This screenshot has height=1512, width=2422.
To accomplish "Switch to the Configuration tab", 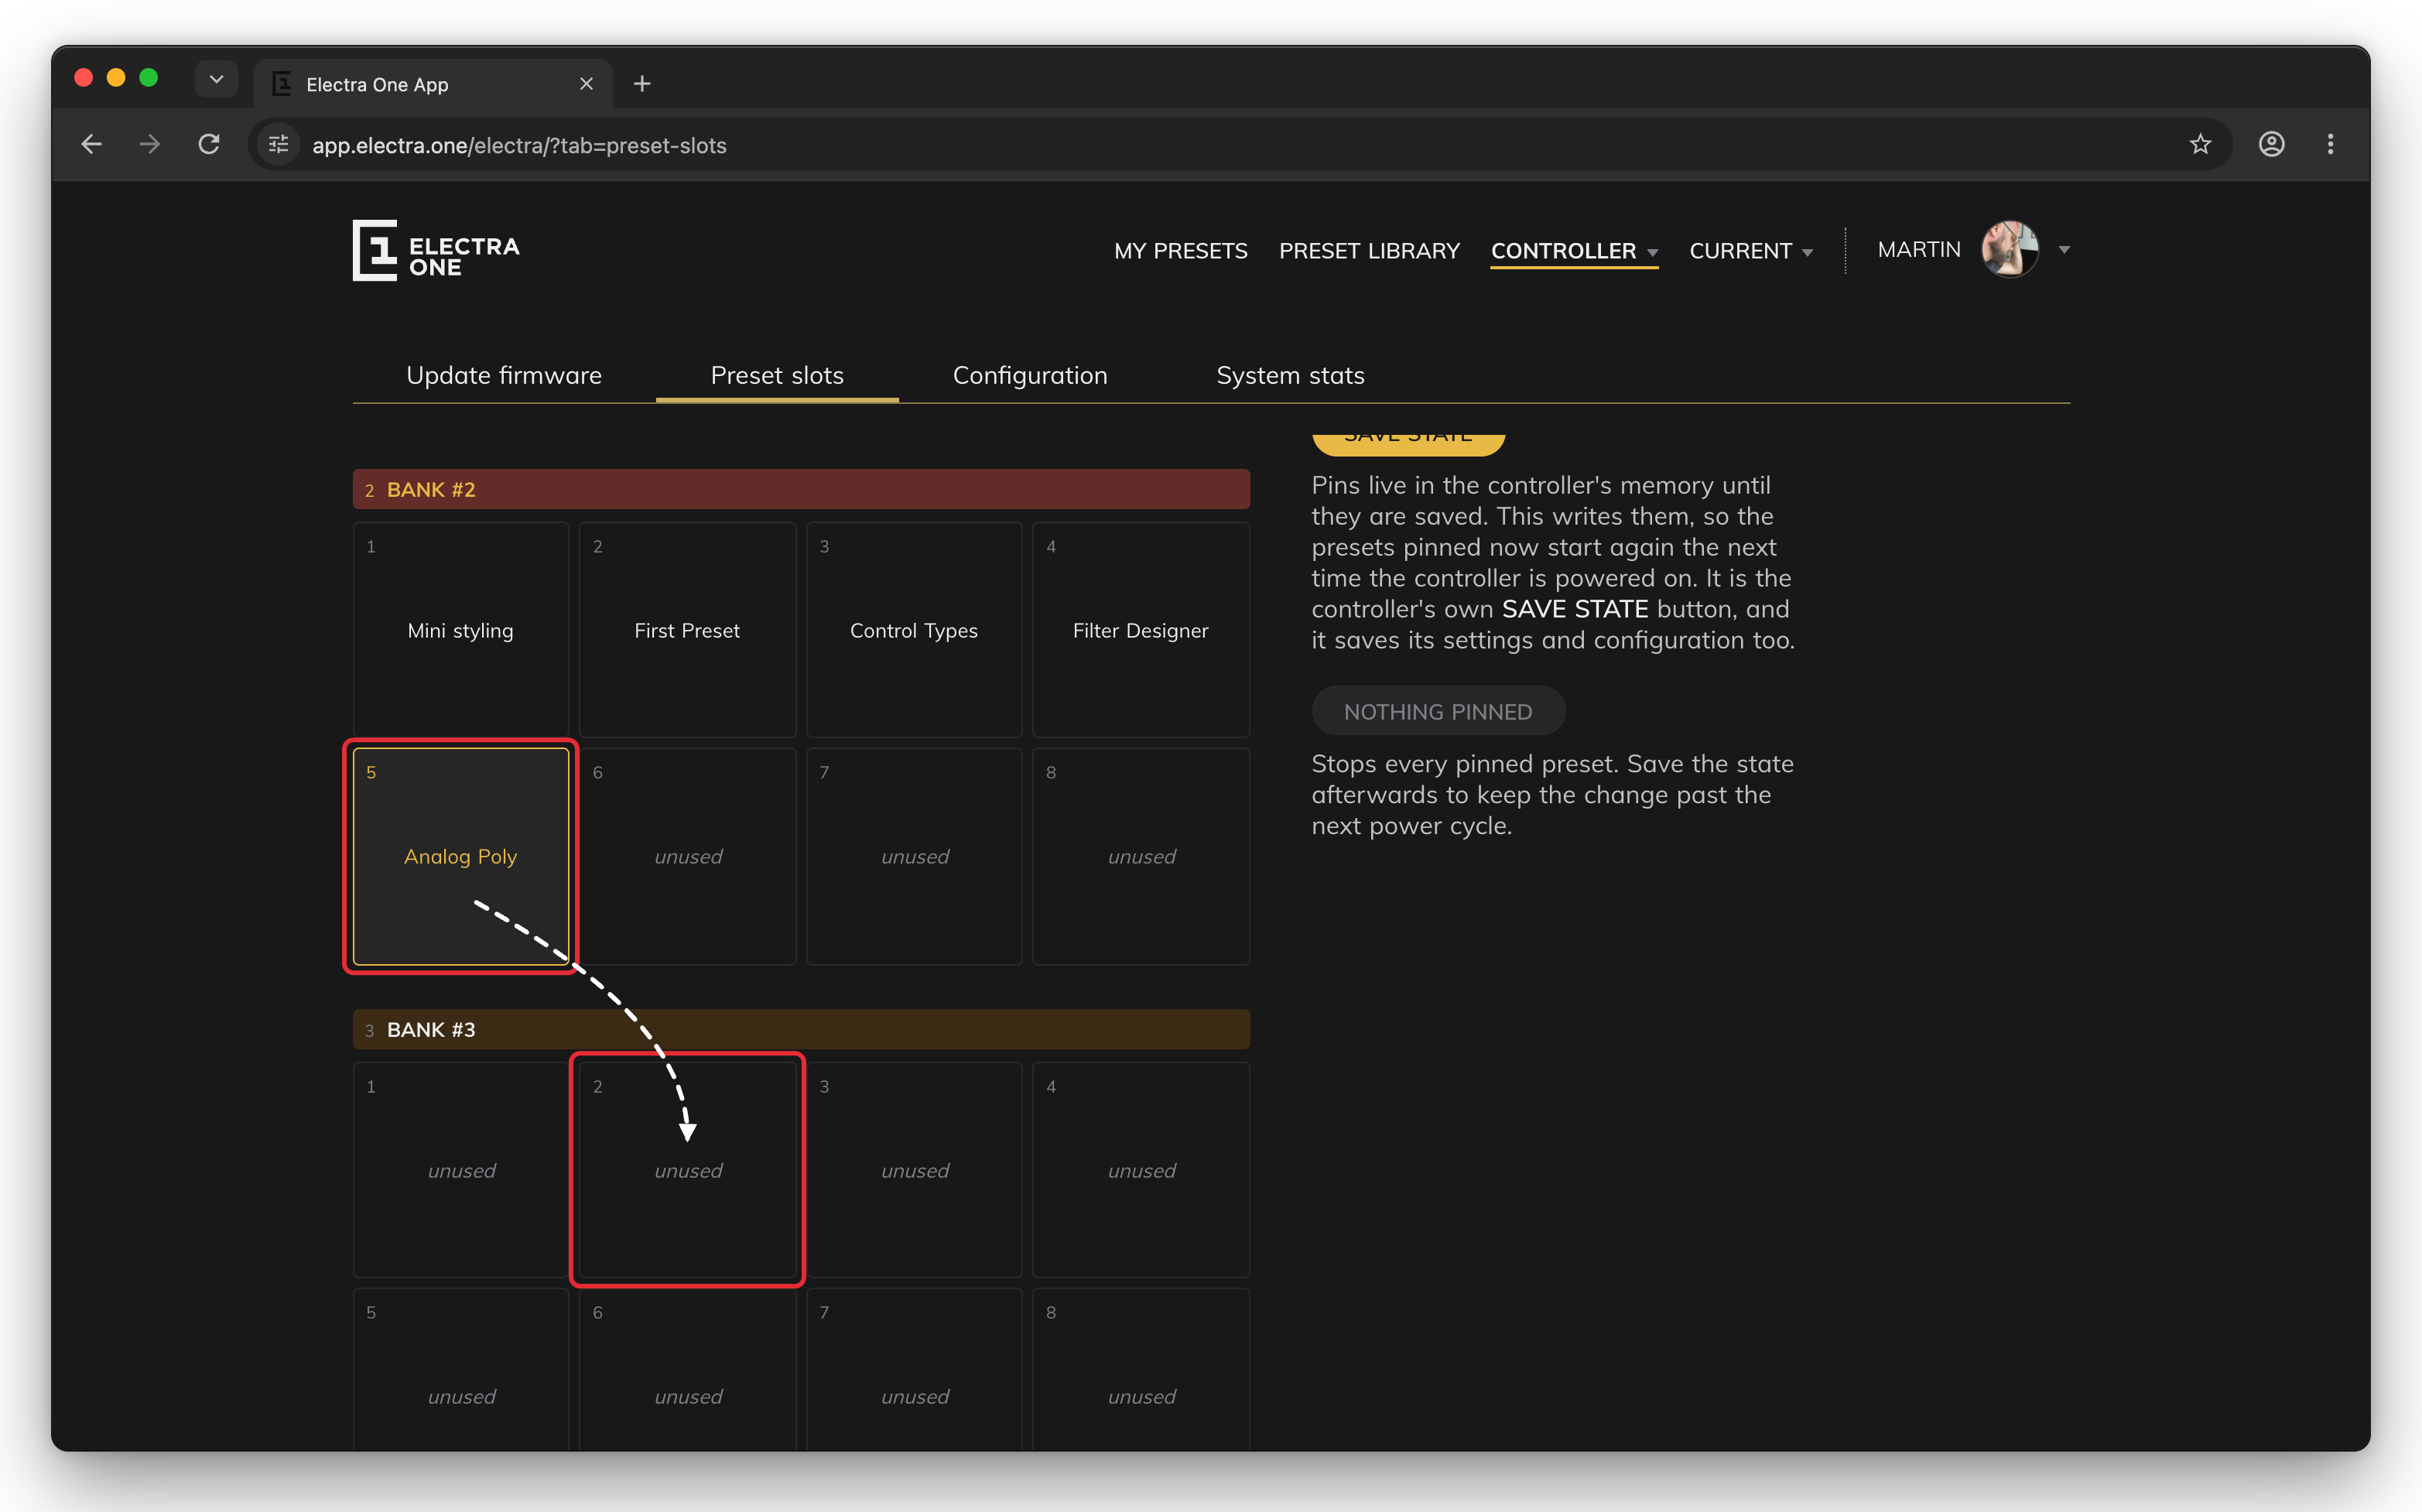I will (1030, 375).
